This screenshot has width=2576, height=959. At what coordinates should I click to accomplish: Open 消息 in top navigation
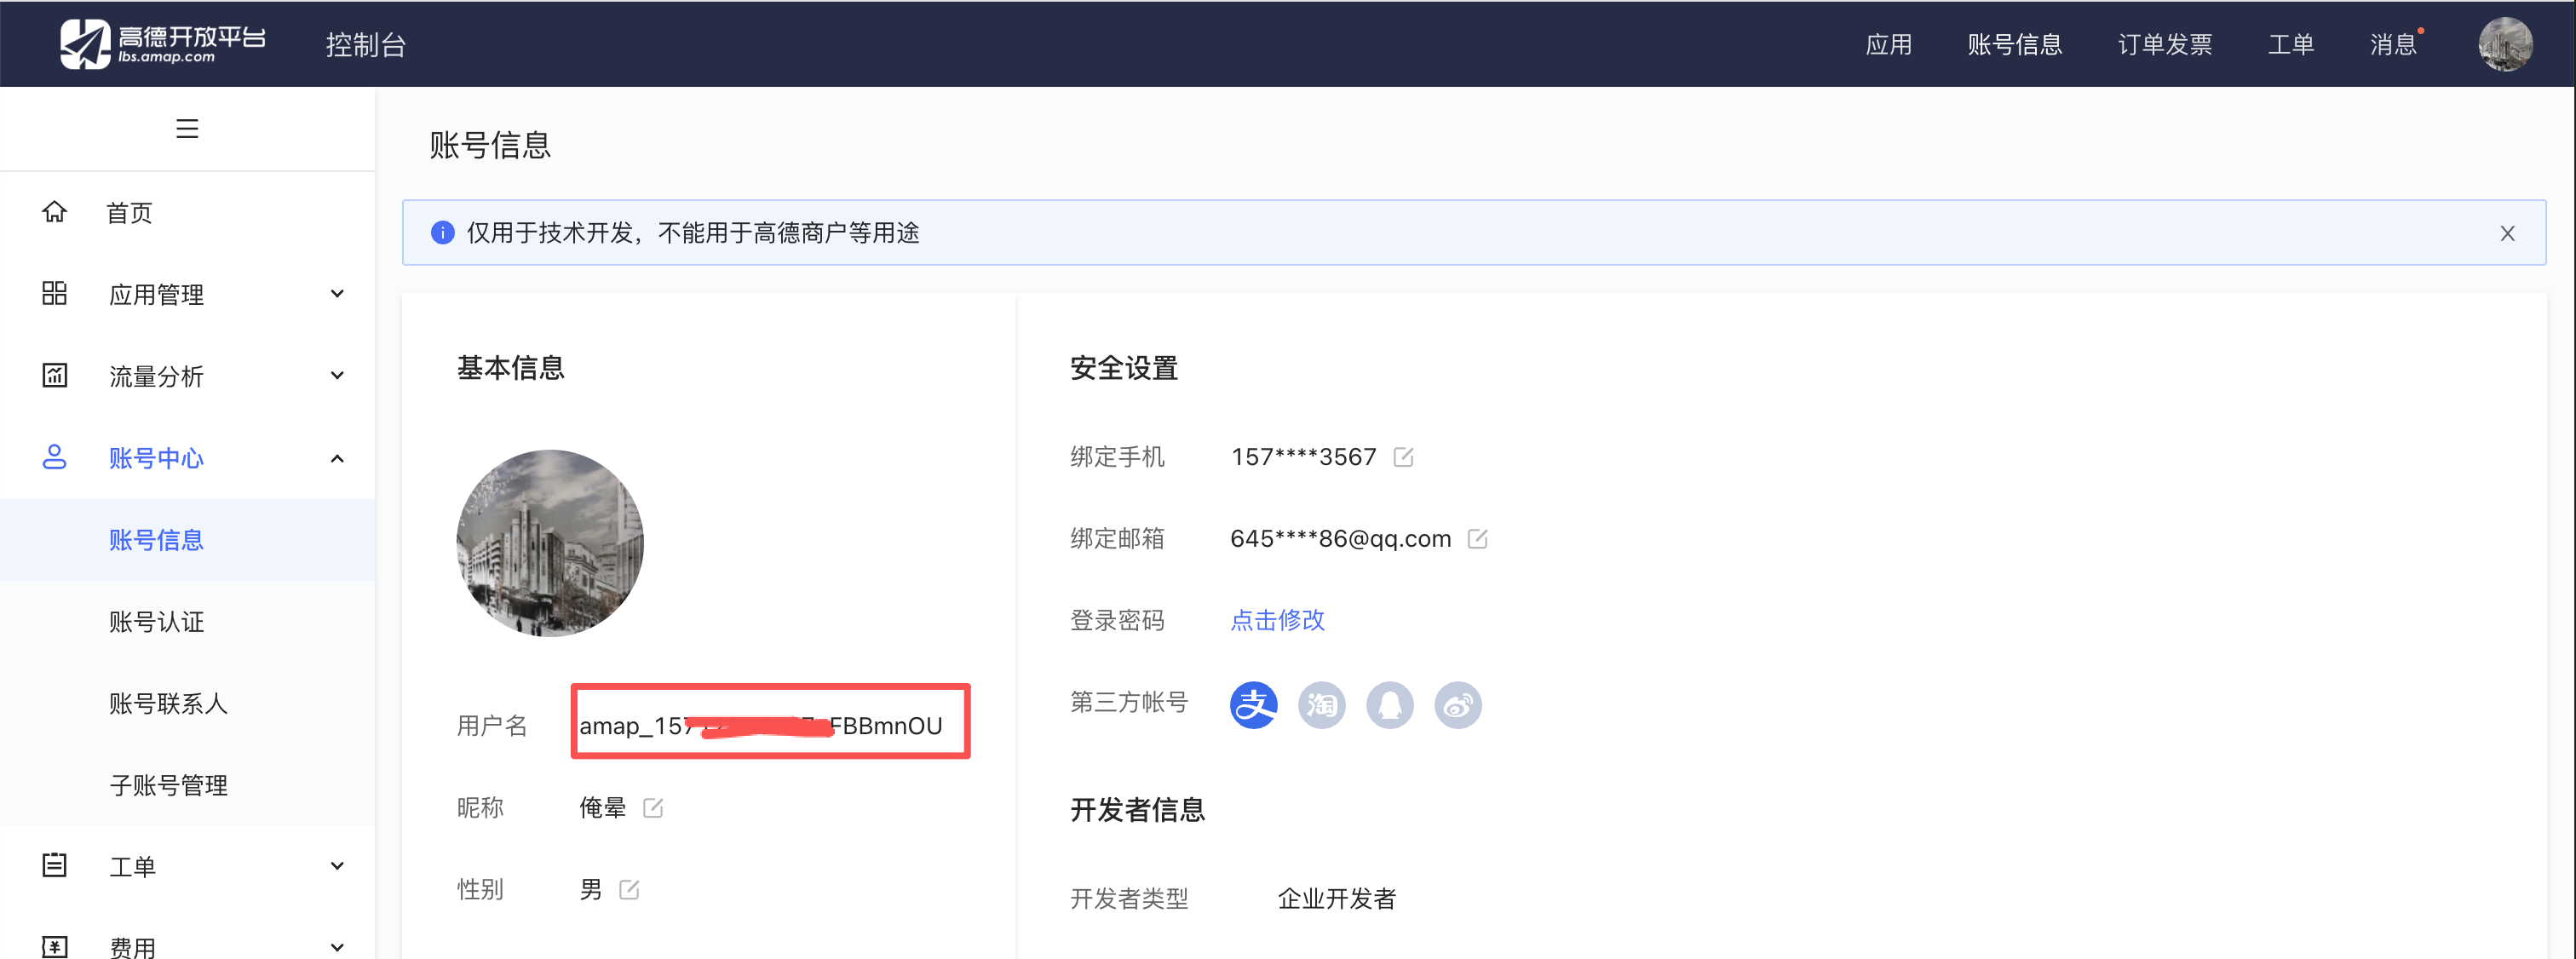(x=2392, y=44)
